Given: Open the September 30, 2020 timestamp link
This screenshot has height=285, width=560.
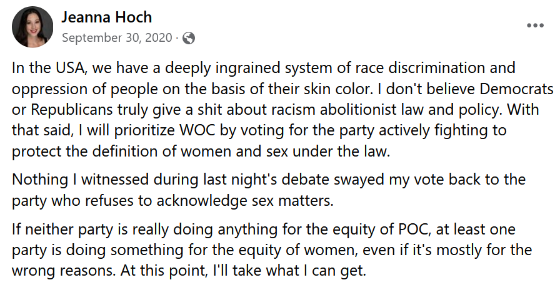Looking at the screenshot, I should [x=117, y=37].
